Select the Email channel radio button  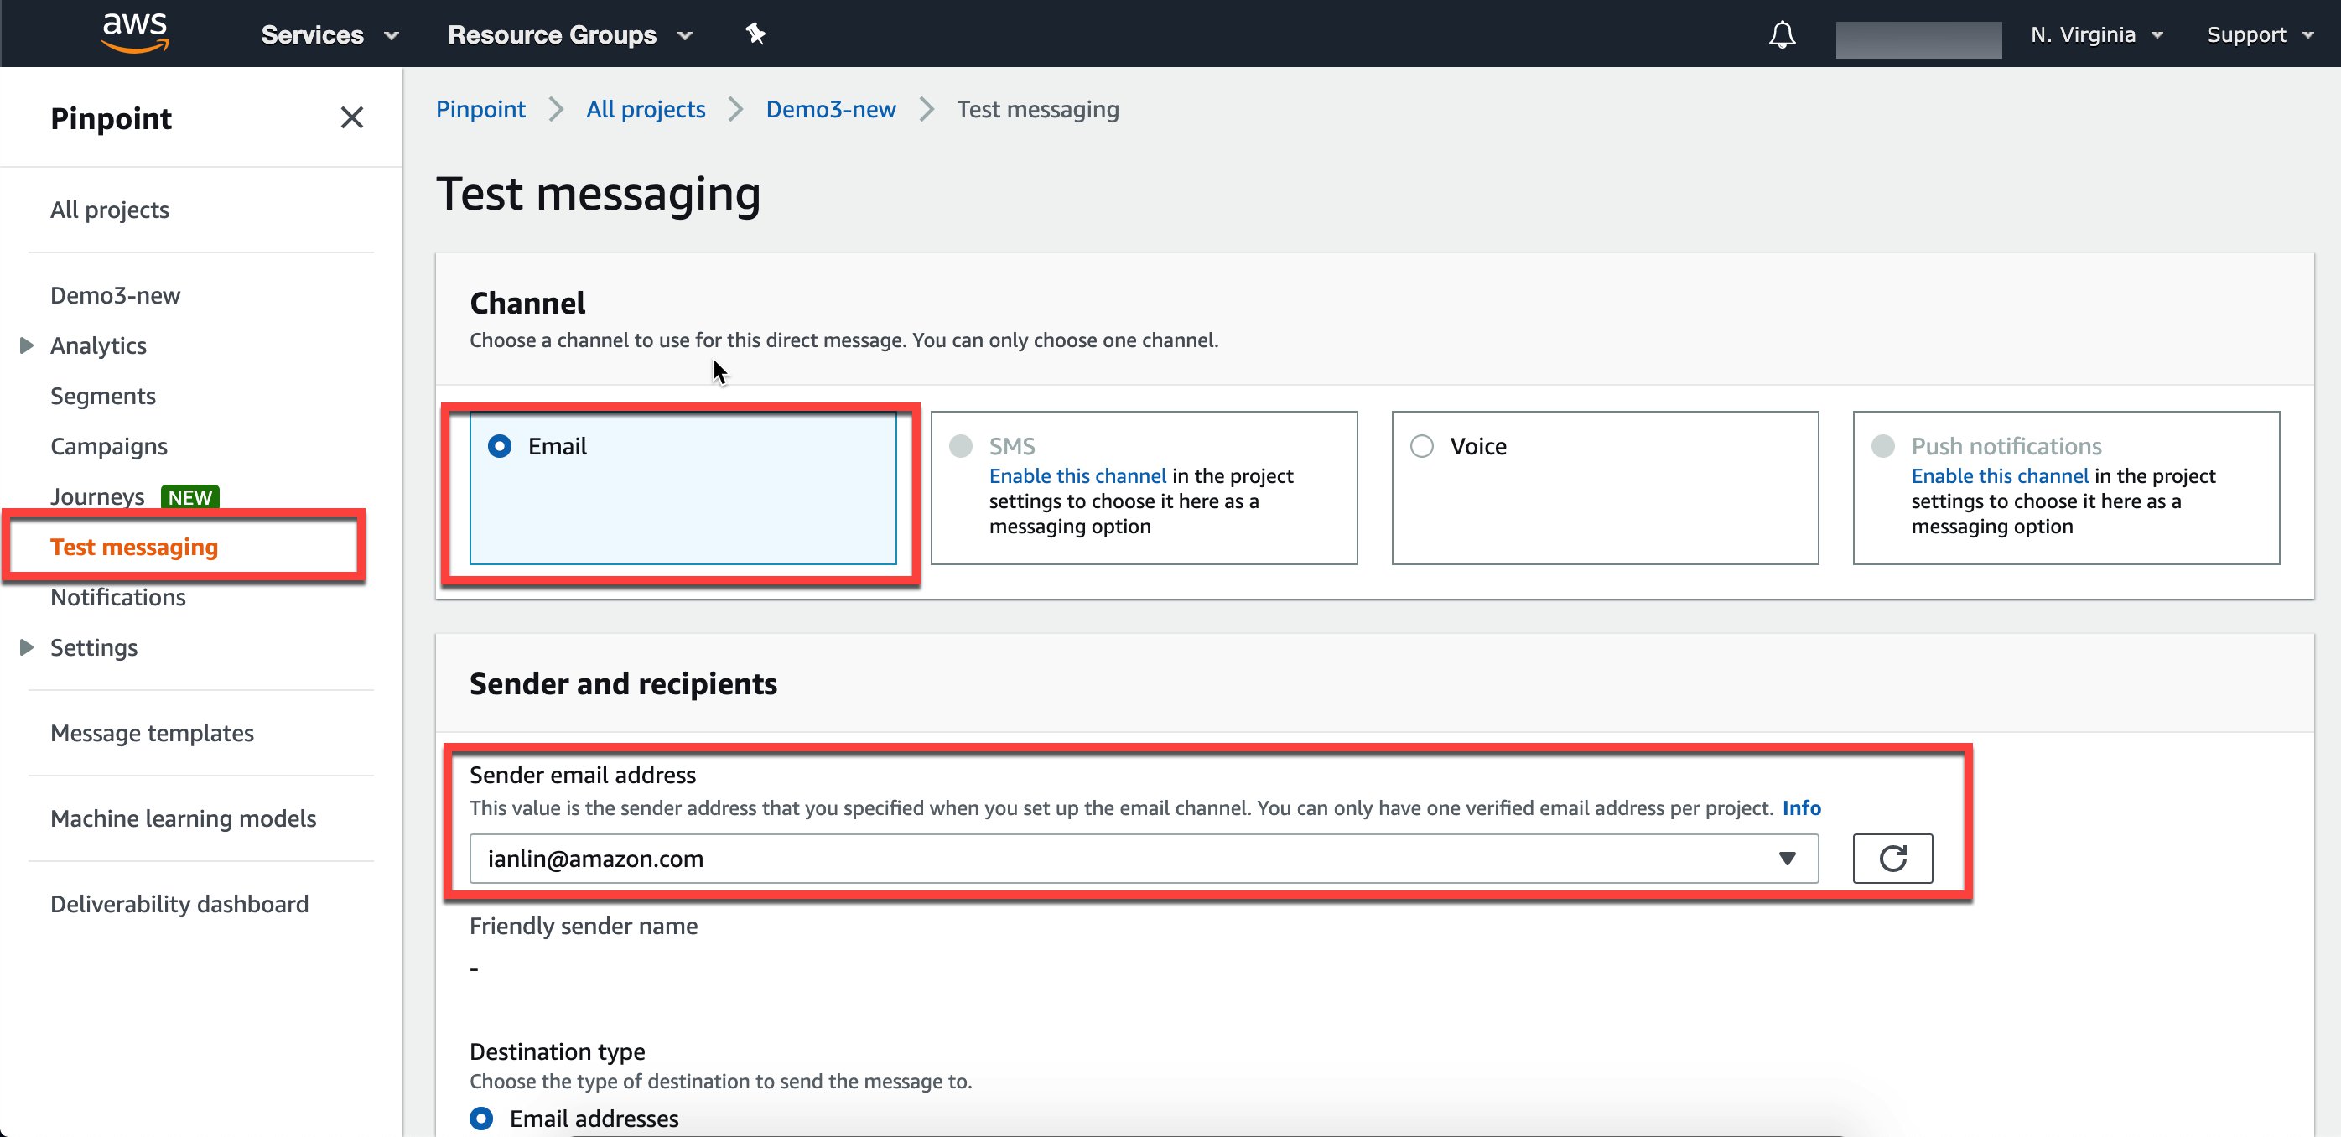click(499, 446)
